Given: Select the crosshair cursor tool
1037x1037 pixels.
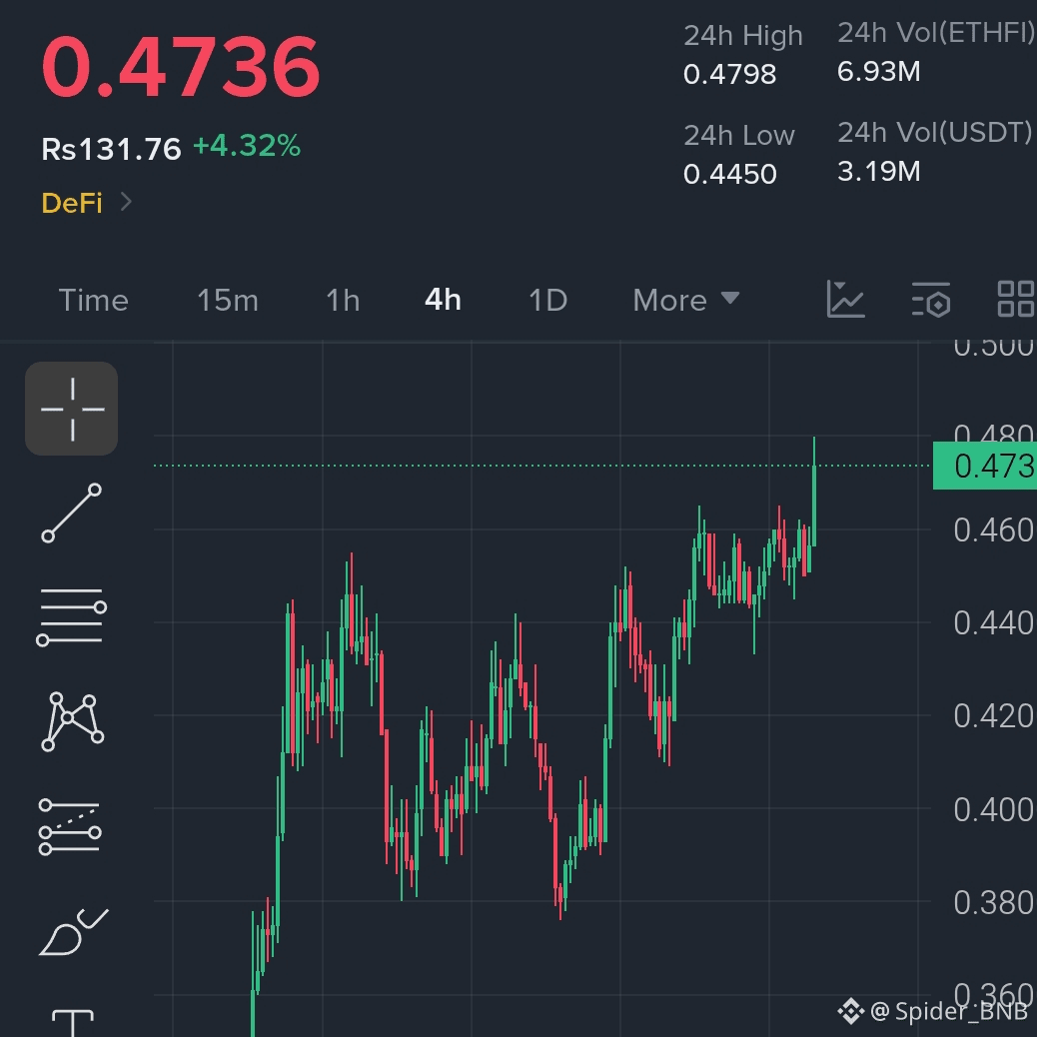Looking at the screenshot, I should pos(71,409).
